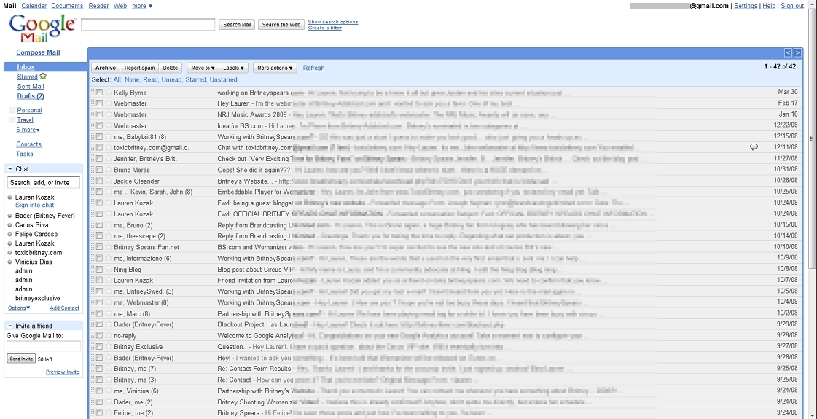Click the Refresh link
Viewport: 817px width, 419px height.
pyautogui.click(x=313, y=68)
